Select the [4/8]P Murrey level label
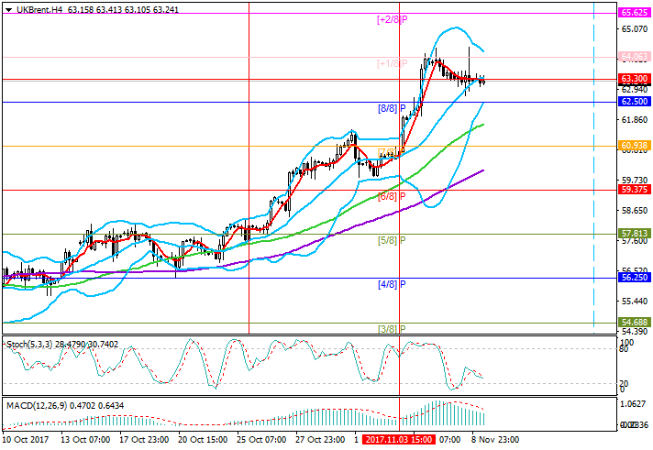 pos(392,284)
